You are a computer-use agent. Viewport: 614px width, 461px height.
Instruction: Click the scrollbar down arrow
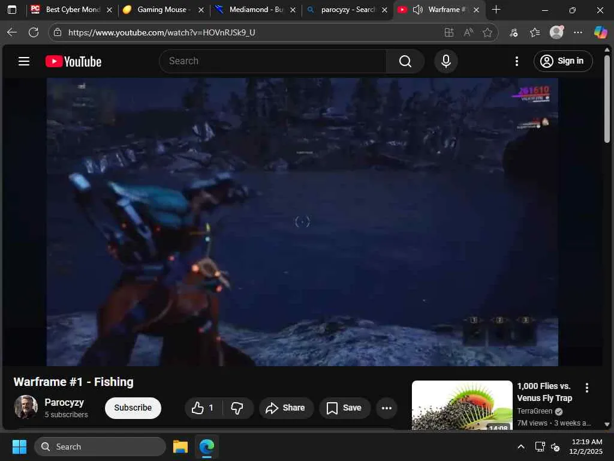[x=607, y=424]
